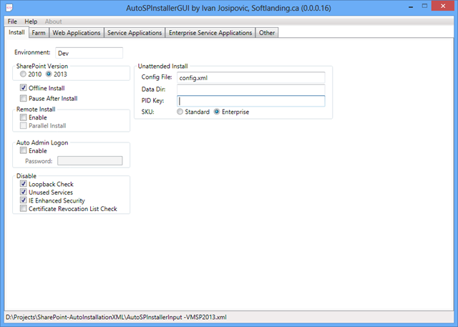
Task: Open the Enterprise Service Applications tab
Action: pyautogui.click(x=210, y=33)
